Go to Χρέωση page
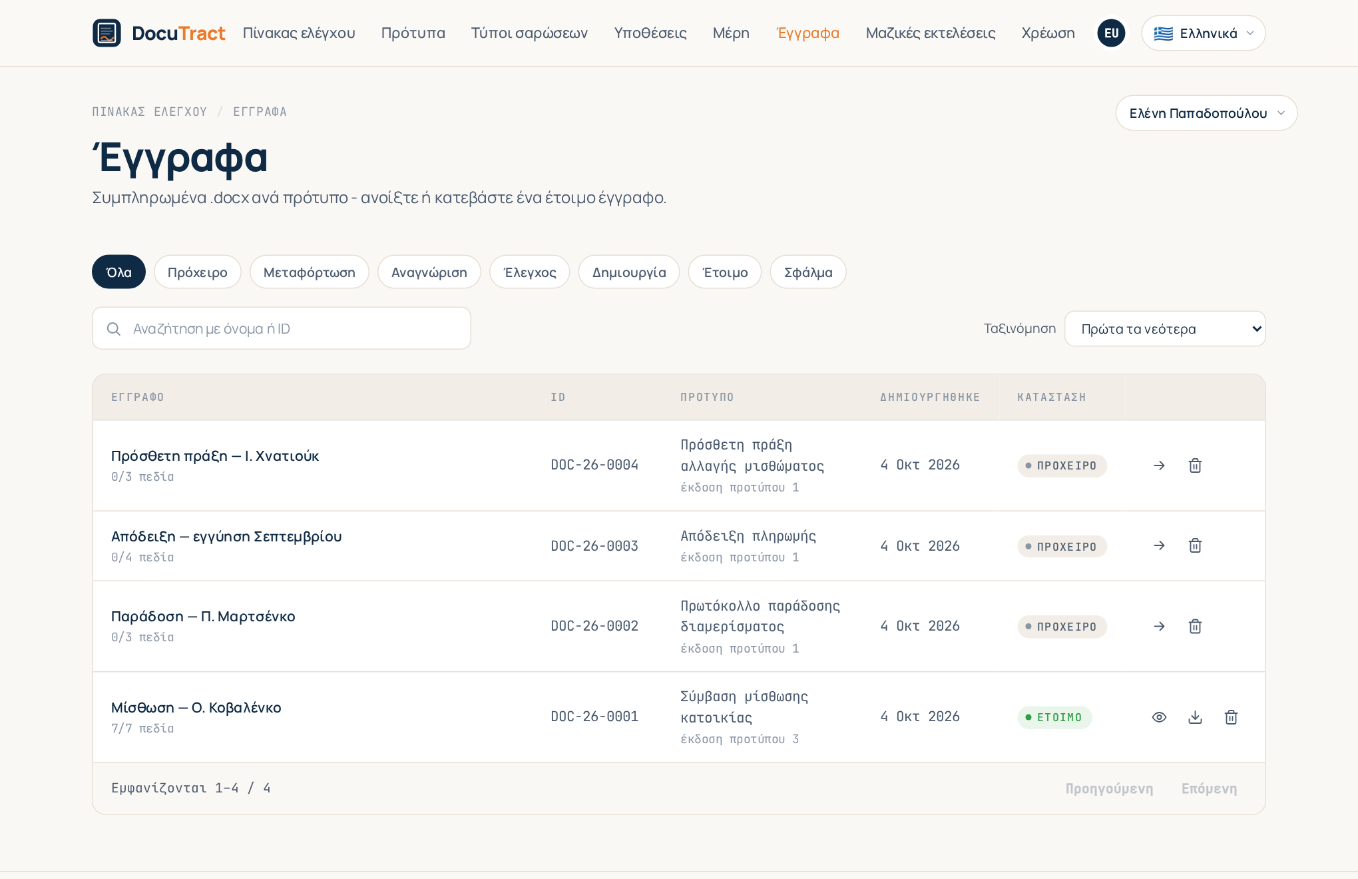The height and width of the screenshot is (879, 1358). pyautogui.click(x=1048, y=33)
